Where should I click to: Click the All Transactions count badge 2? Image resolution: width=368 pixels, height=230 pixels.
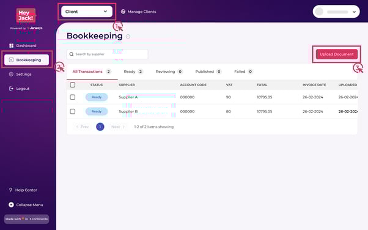tap(108, 72)
